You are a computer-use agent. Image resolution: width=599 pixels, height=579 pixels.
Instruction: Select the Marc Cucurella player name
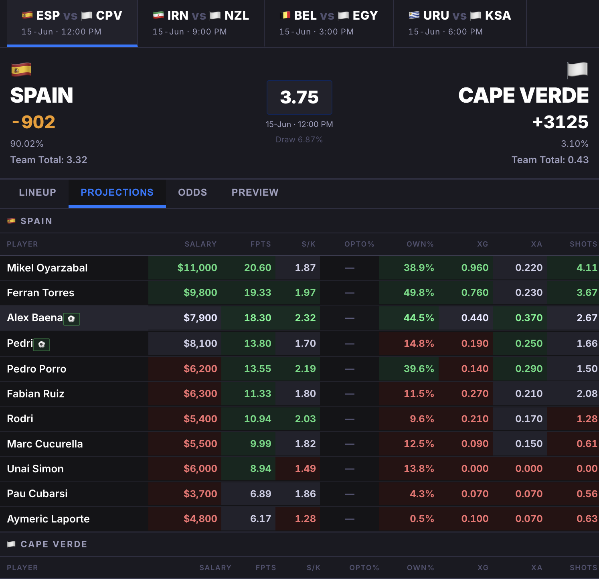[45, 444]
